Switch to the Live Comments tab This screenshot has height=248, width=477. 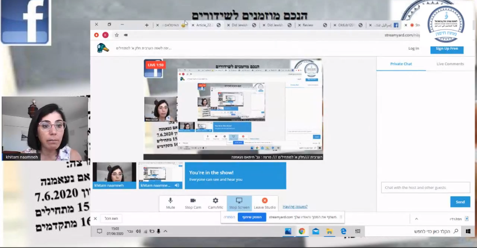pos(450,64)
